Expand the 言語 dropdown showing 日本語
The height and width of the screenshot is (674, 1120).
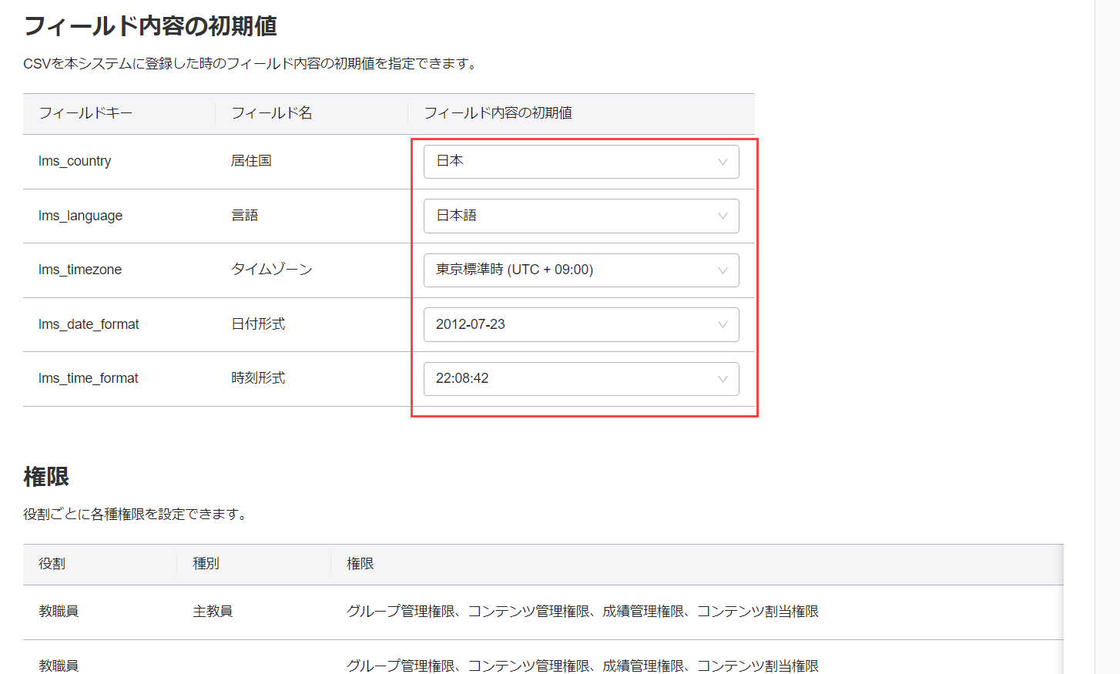point(581,216)
